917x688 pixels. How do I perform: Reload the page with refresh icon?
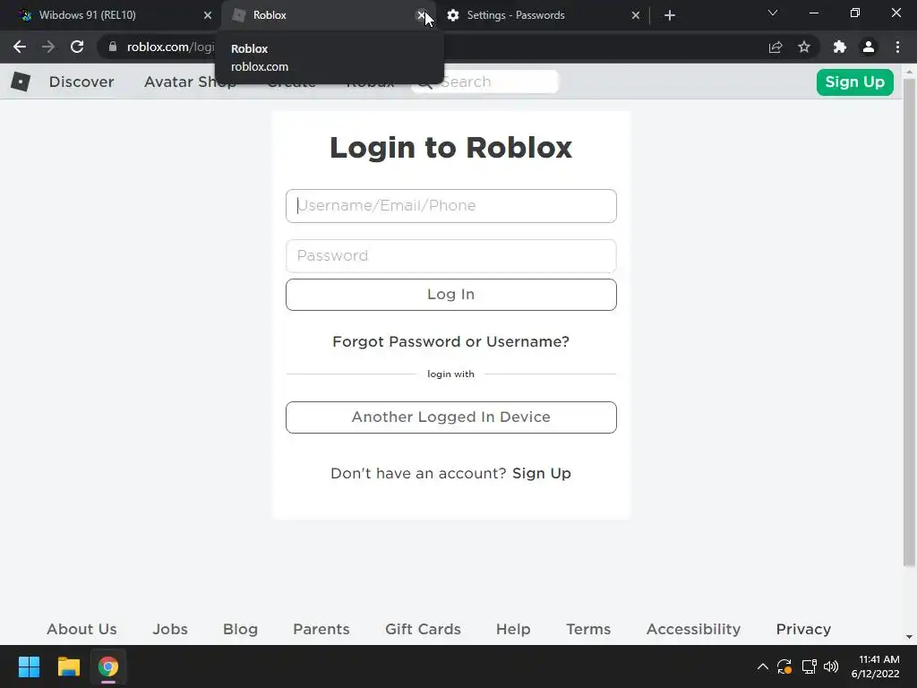click(77, 47)
